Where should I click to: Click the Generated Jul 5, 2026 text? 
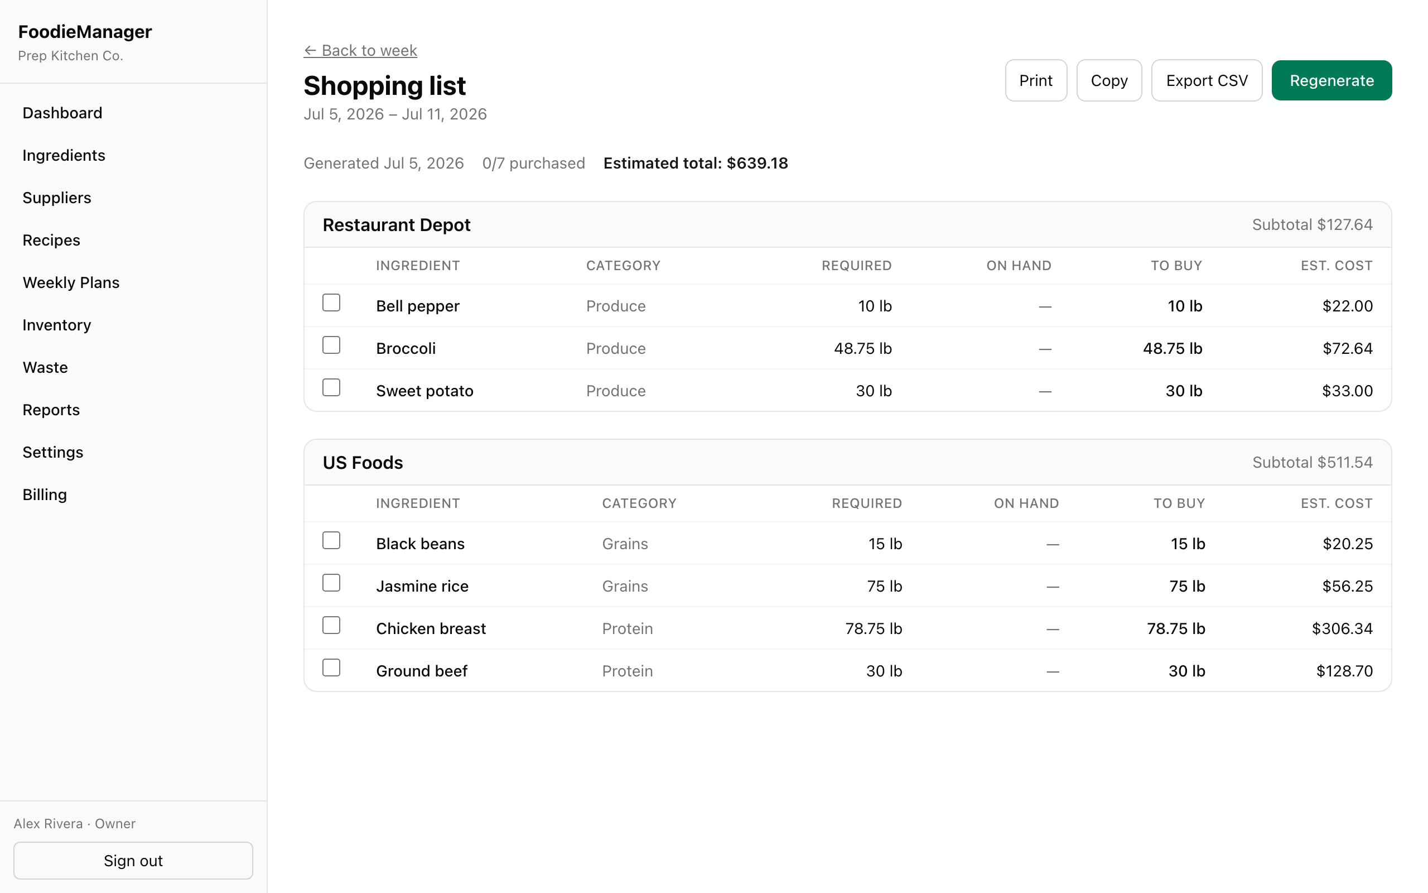tap(384, 164)
